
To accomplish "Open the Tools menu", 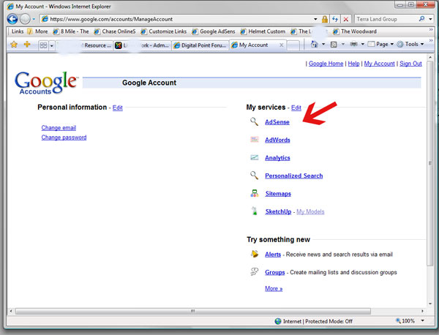I will pos(410,44).
